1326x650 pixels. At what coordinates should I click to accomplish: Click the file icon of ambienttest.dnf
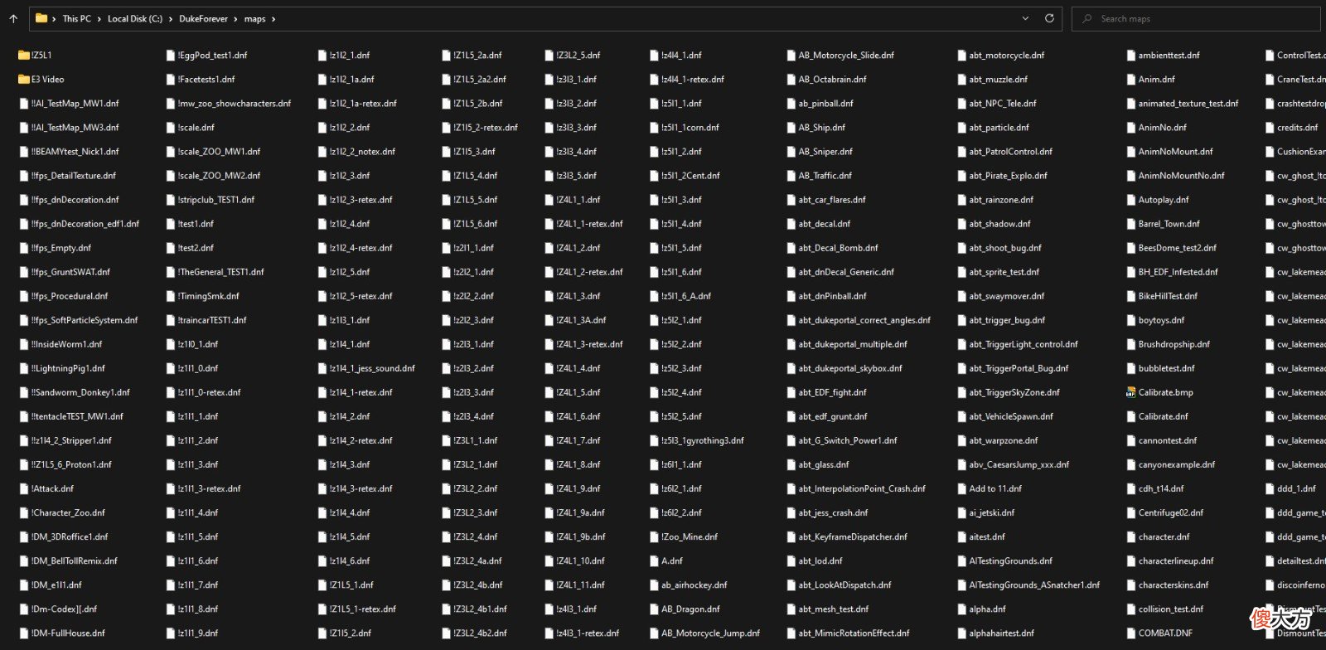coord(1131,56)
